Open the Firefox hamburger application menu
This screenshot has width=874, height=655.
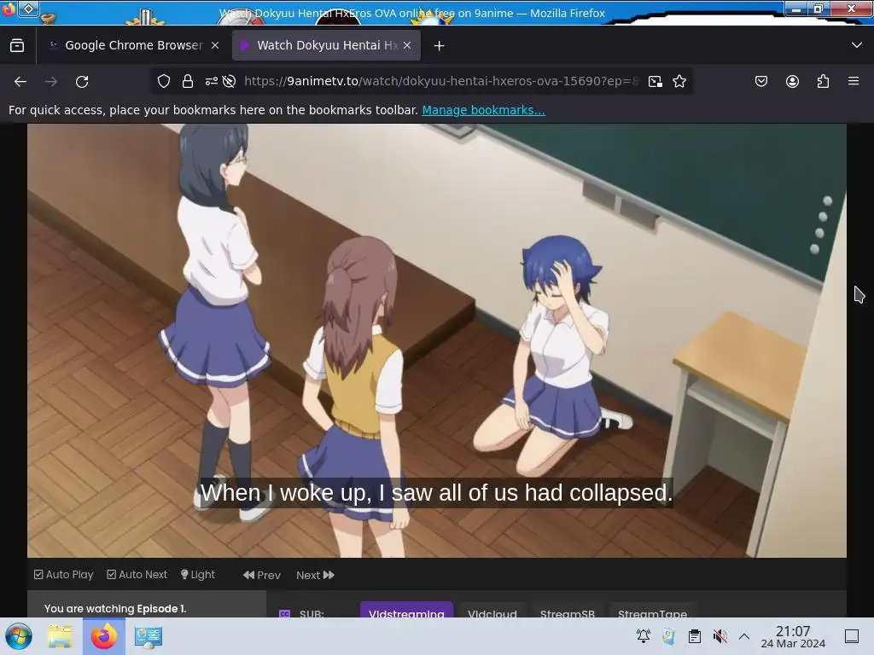click(x=854, y=81)
